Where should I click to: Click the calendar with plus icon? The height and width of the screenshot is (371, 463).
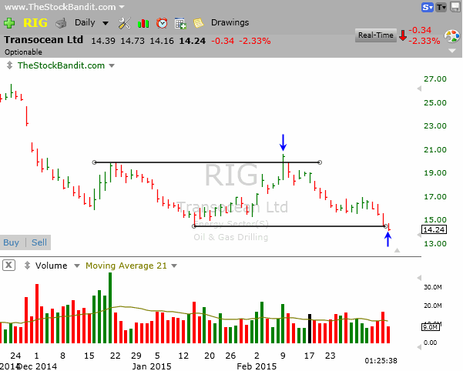coord(180,23)
